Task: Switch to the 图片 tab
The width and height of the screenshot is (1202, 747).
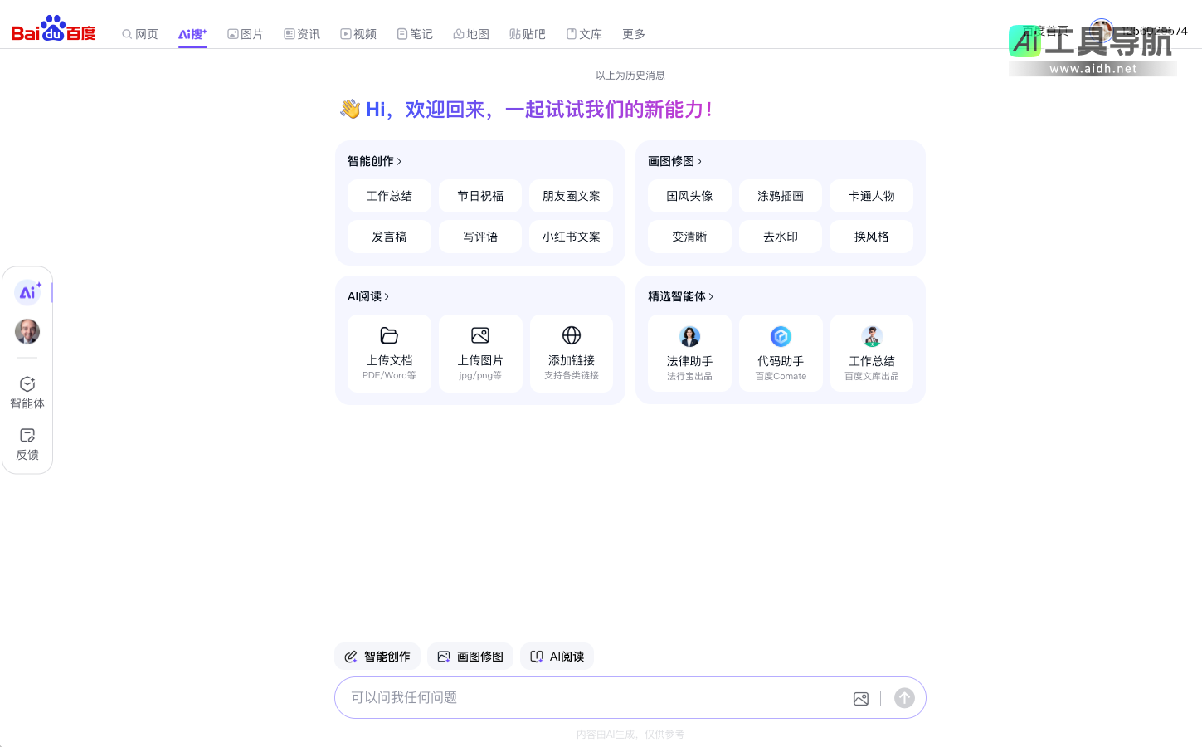Action: coord(246,34)
